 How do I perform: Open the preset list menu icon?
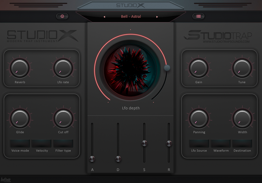click(198, 16)
